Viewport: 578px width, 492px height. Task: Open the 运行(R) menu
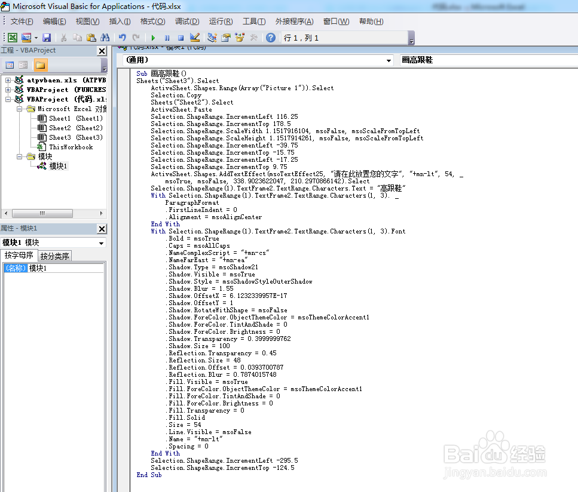[x=221, y=21]
